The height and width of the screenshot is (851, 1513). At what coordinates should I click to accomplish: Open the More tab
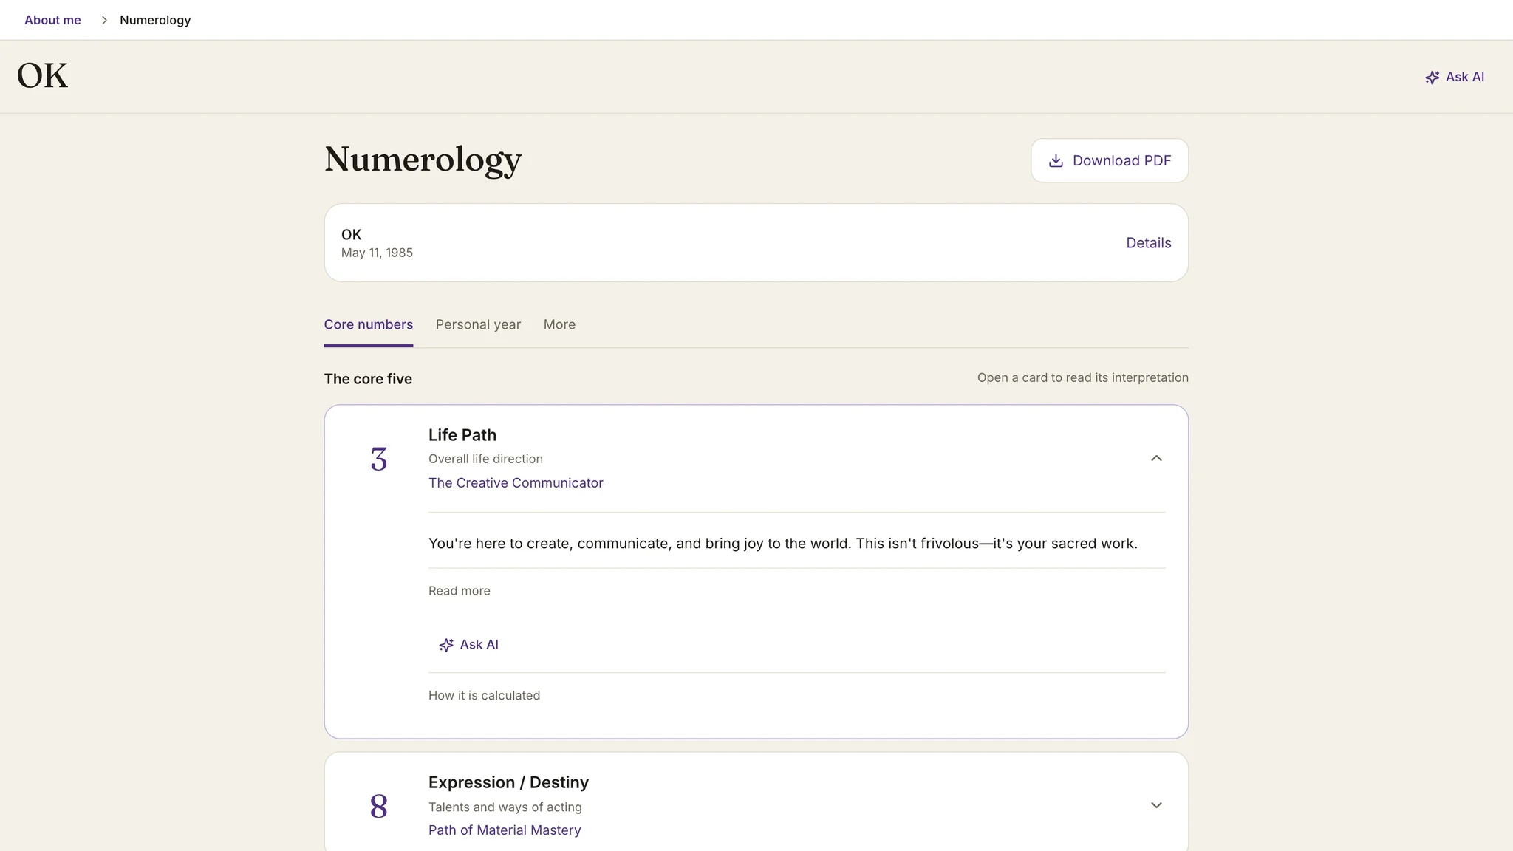559,324
